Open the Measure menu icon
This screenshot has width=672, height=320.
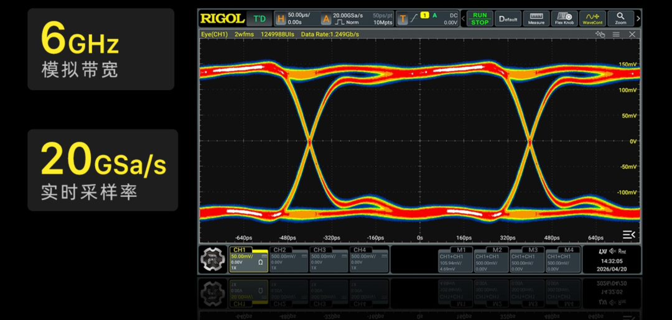tap(536, 19)
